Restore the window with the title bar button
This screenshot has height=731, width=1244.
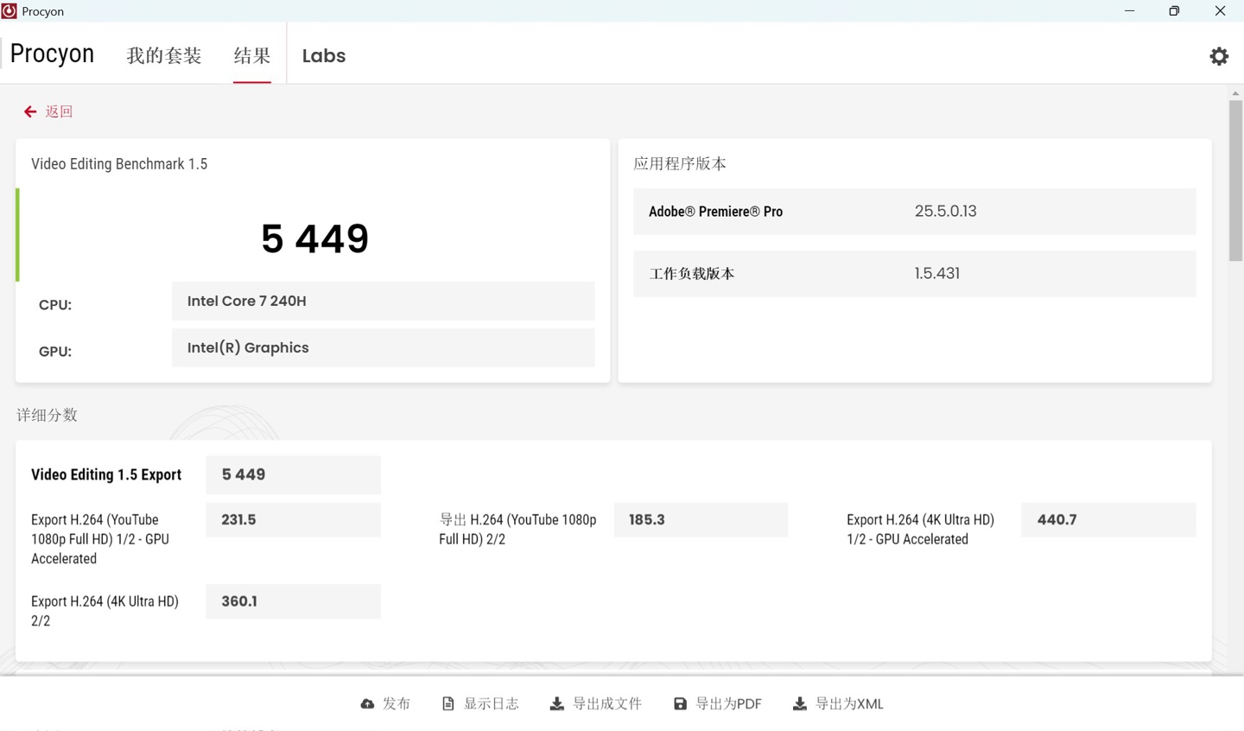(1174, 11)
